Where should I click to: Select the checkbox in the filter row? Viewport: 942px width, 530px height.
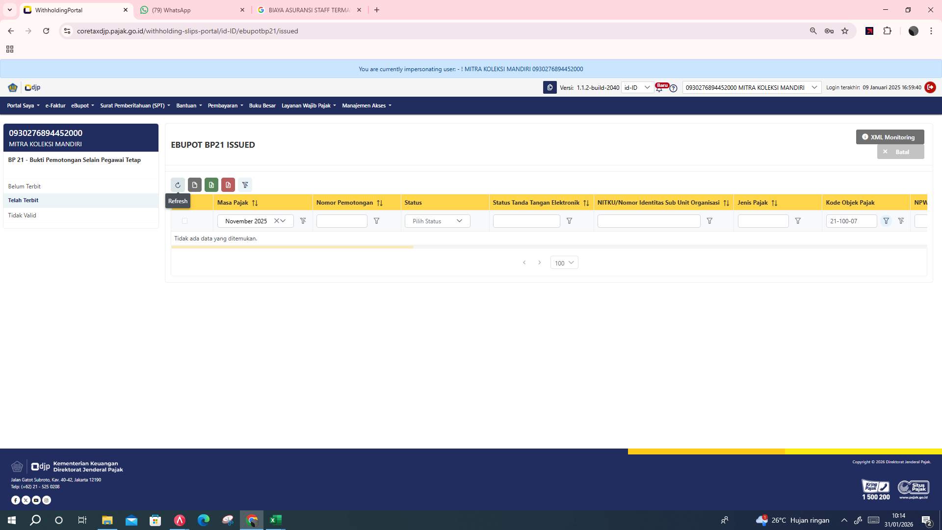point(184,221)
